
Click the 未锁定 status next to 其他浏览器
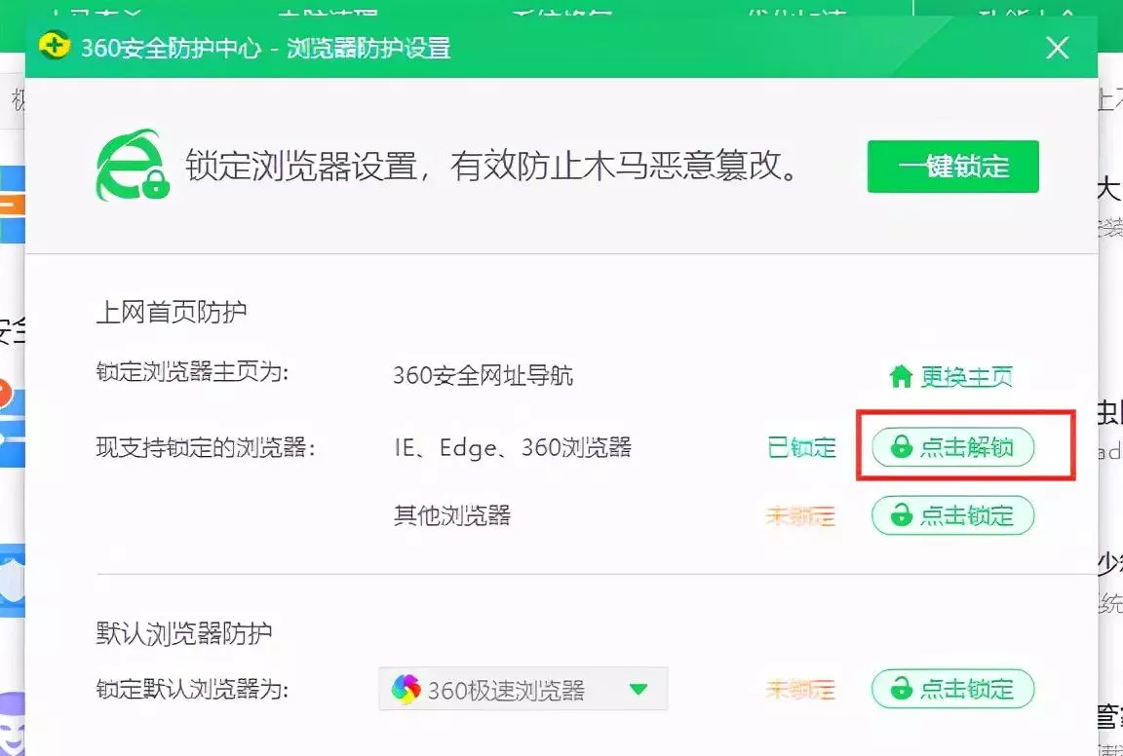click(800, 516)
